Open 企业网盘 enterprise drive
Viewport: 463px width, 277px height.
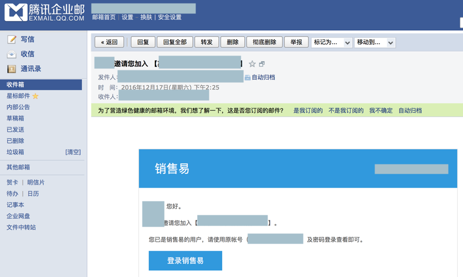click(x=19, y=216)
